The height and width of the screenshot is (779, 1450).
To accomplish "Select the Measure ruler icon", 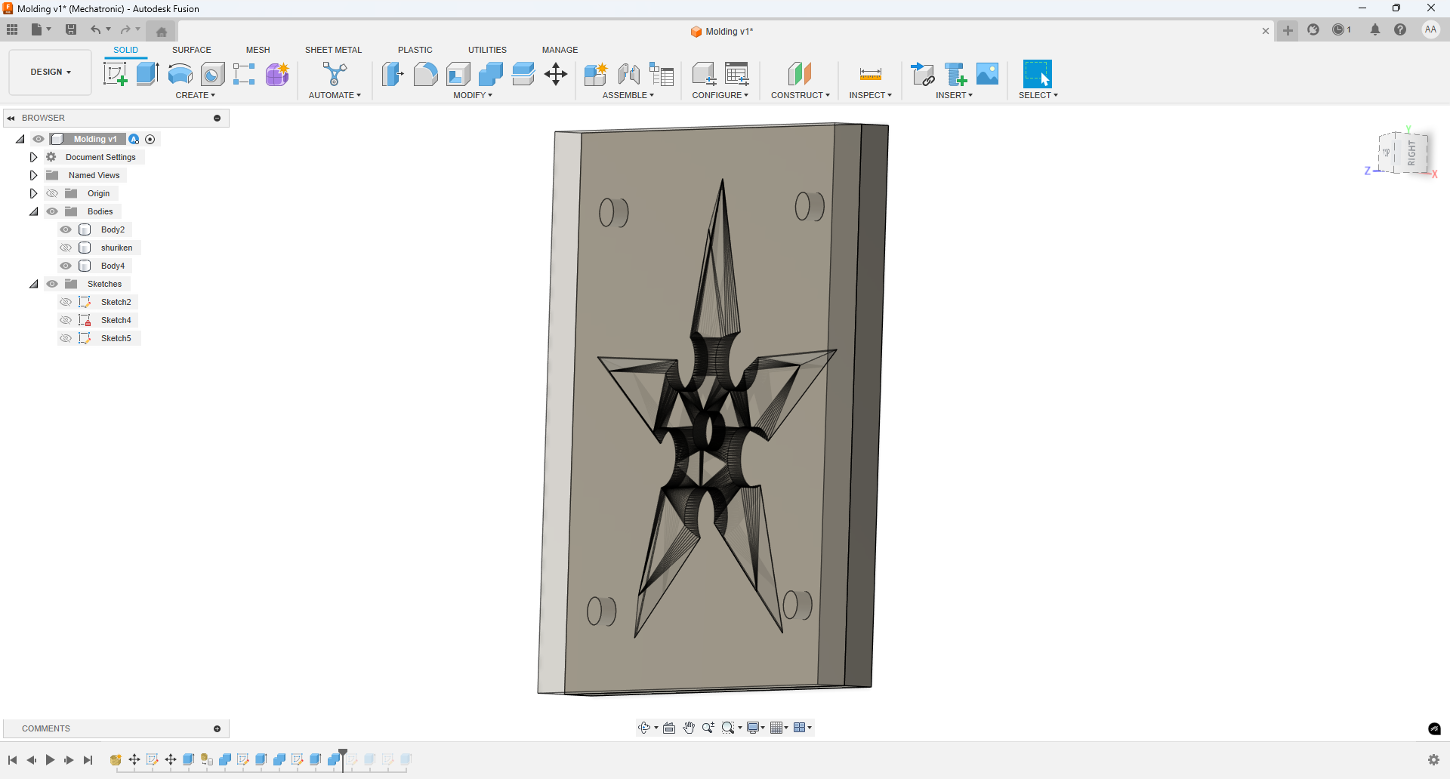I will tap(871, 74).
